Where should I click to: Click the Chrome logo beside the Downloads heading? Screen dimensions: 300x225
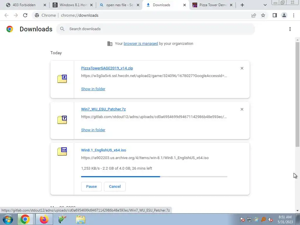click(10, 29)
